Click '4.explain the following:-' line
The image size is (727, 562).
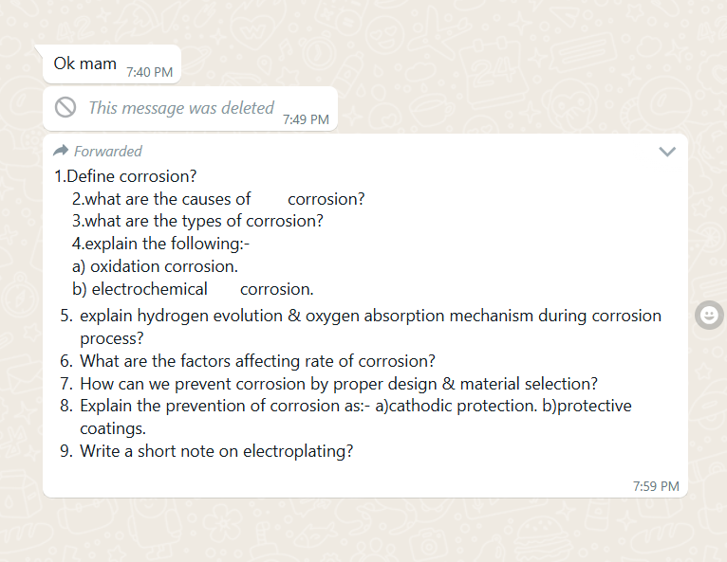point(160,244)
